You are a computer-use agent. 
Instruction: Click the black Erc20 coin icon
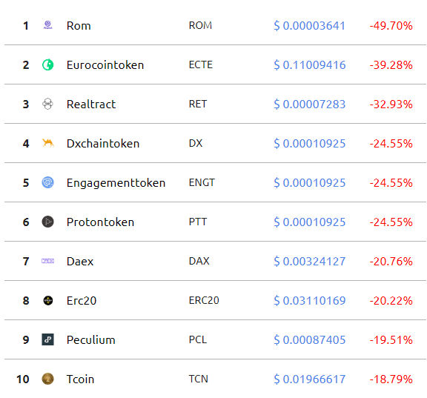point(48,301)
